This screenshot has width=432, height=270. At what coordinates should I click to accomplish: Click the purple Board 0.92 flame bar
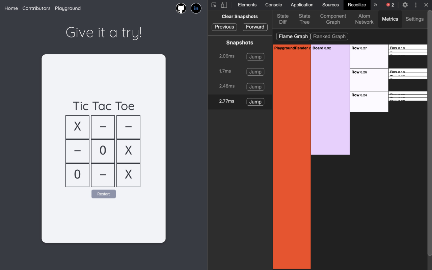click(x=330, y=100)
